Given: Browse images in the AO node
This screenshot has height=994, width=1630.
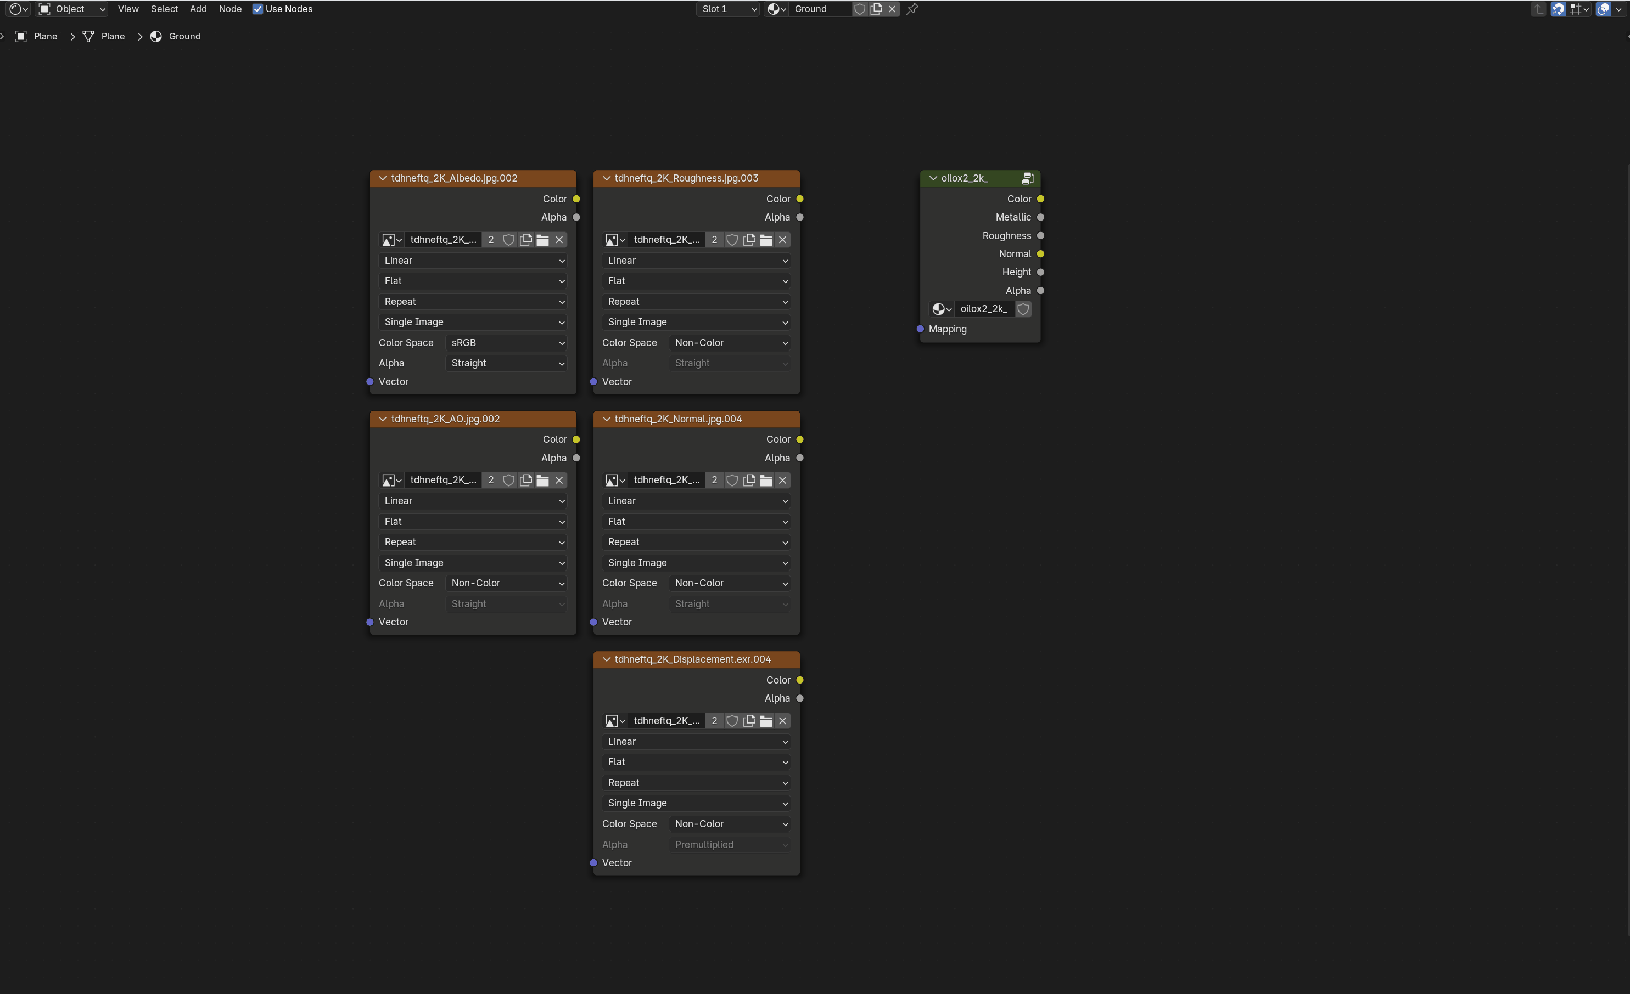Looking at the screenshot, I should (391, 481).
